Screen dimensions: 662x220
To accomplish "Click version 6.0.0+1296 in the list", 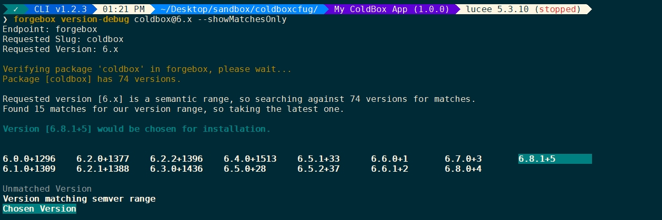I will 29,159.
